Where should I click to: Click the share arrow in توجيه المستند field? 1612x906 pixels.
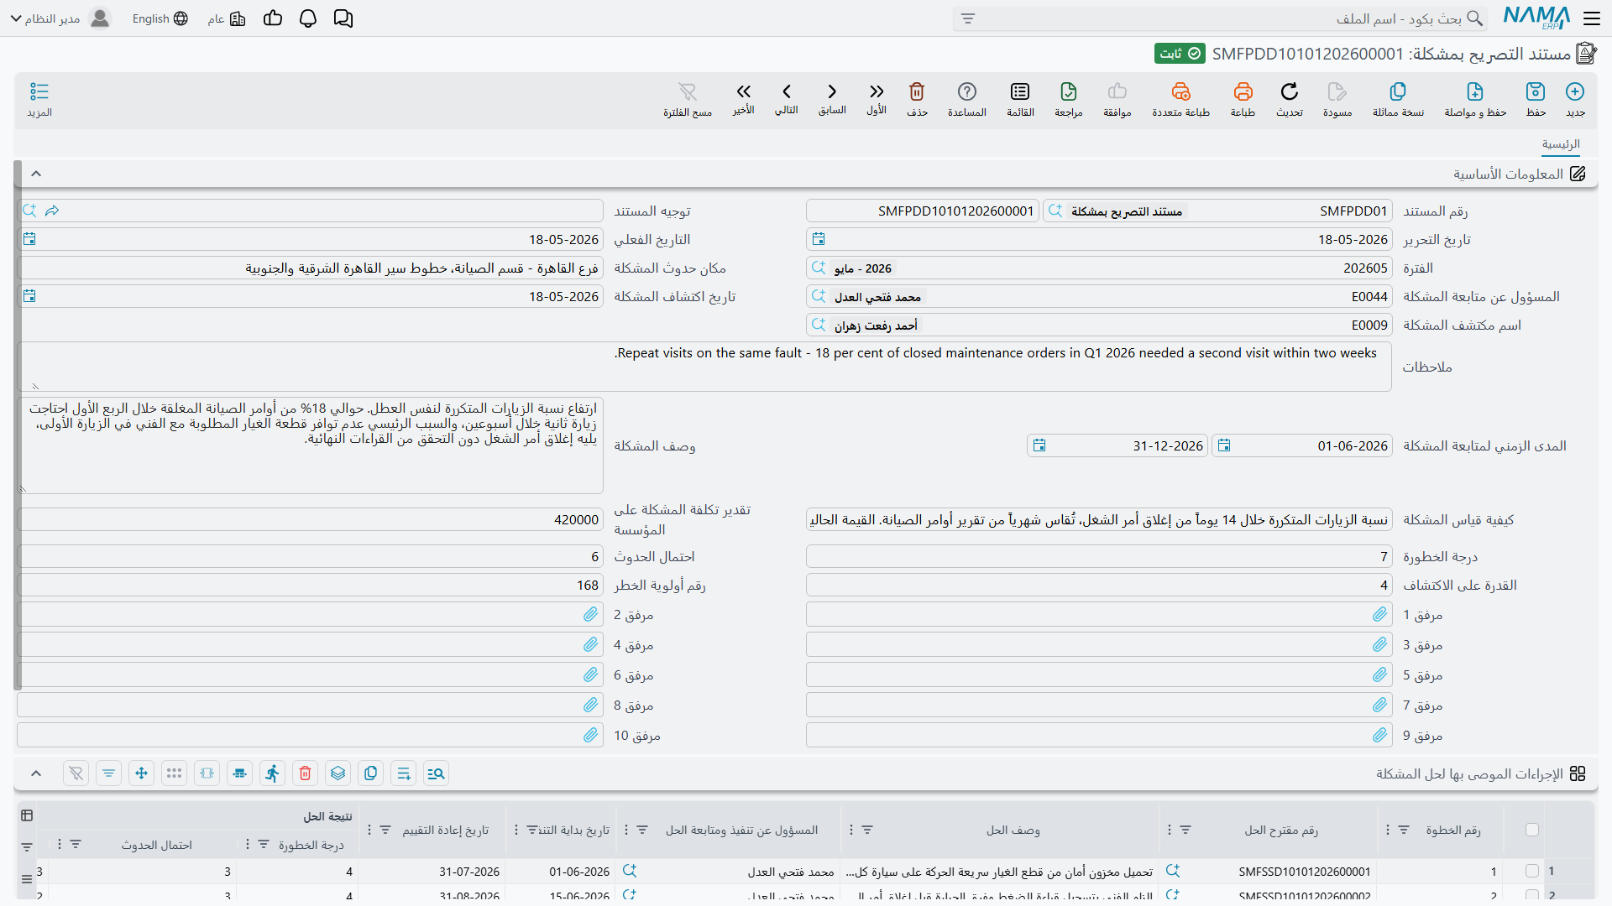(52, 211)
